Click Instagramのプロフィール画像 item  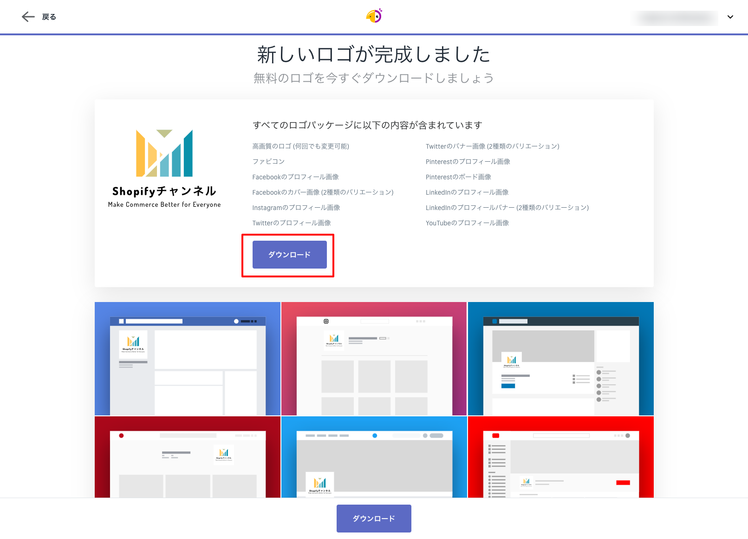click(x=296, y=208)
